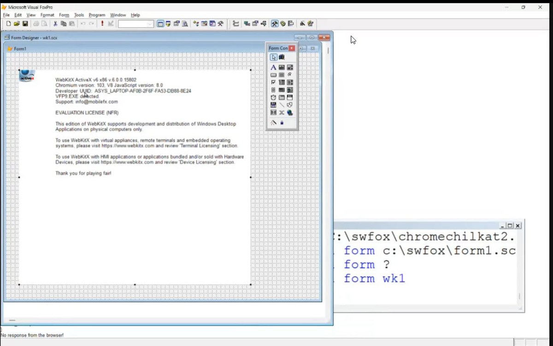Select the List Box control tool
This screenshot has width=553, height=346.
click(290, 82)
